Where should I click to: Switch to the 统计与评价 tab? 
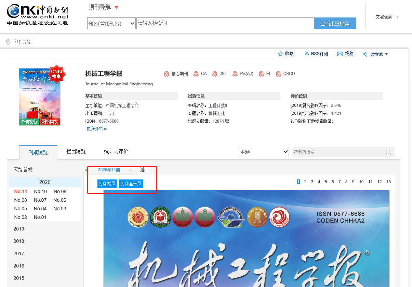point(116,151)
